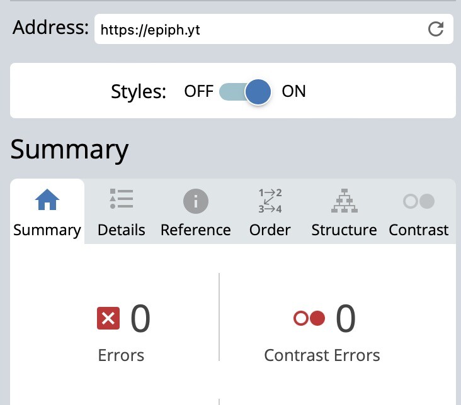Switch to the Order tab
This screenshot has width=461, height=405.
click(x=270, y=212)
